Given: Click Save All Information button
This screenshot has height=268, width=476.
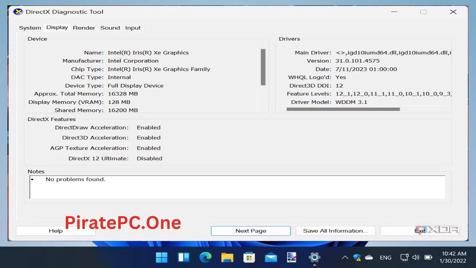Looking at the screenshot, I should (335, 231).
